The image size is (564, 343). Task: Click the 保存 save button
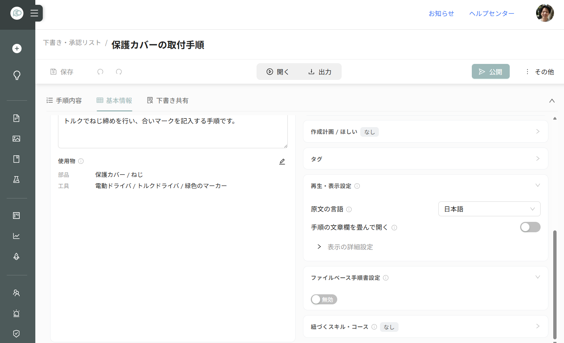62,72
